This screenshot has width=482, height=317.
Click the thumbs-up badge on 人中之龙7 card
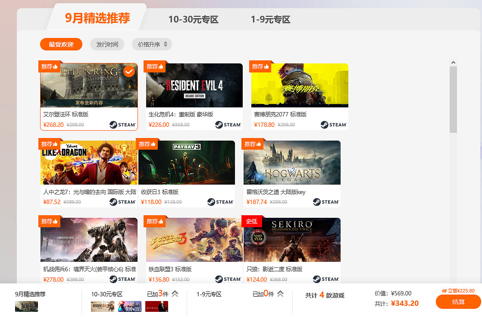click(50, 144)
